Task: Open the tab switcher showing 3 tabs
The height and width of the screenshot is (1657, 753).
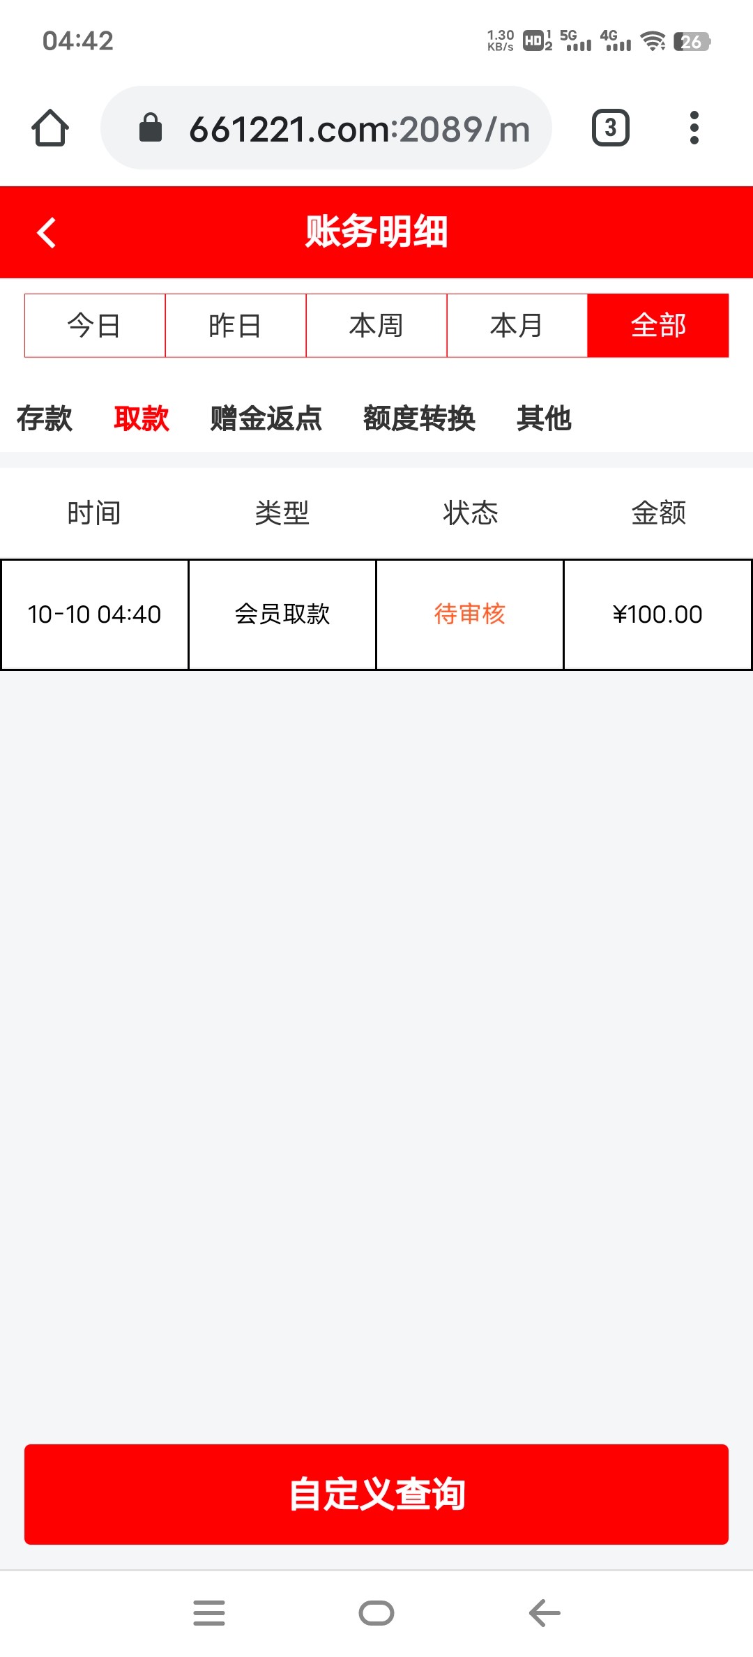Action: click(610, 128)
